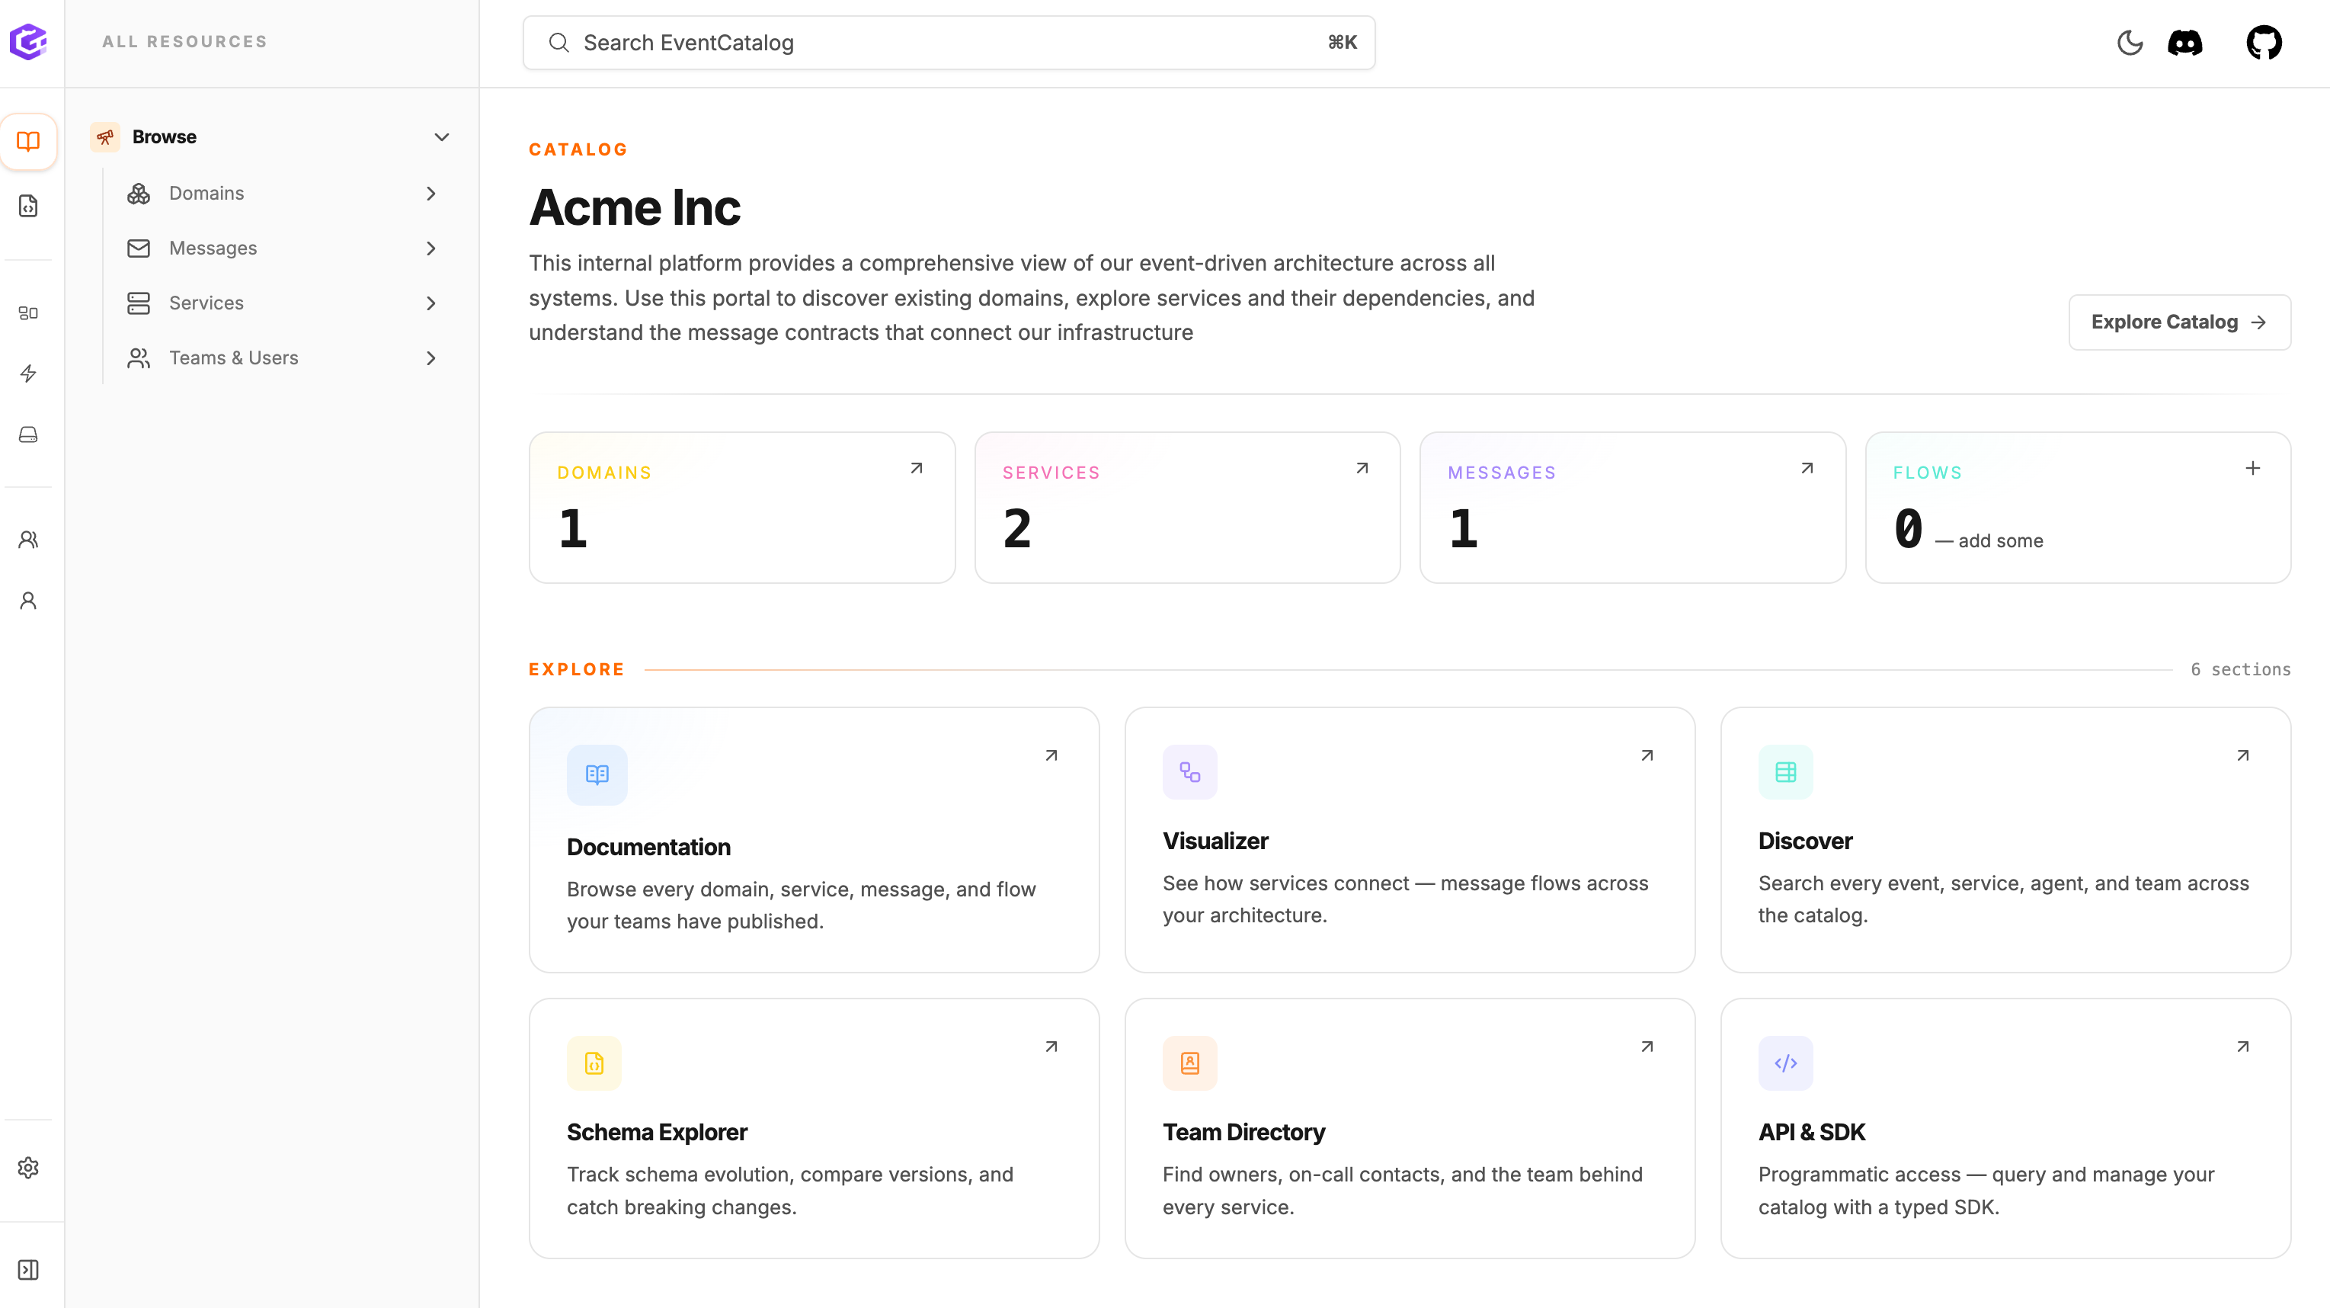The image size is (2330, 1308).
Task: Click the Team Directory card's orange contact icon
Action: pyautogui.click(x=1189, y=1063)
